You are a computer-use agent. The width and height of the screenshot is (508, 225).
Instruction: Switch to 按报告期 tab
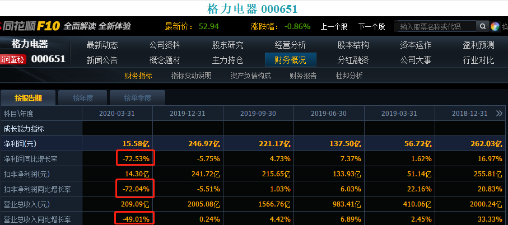pyautogui.click(x=28, y=98)
